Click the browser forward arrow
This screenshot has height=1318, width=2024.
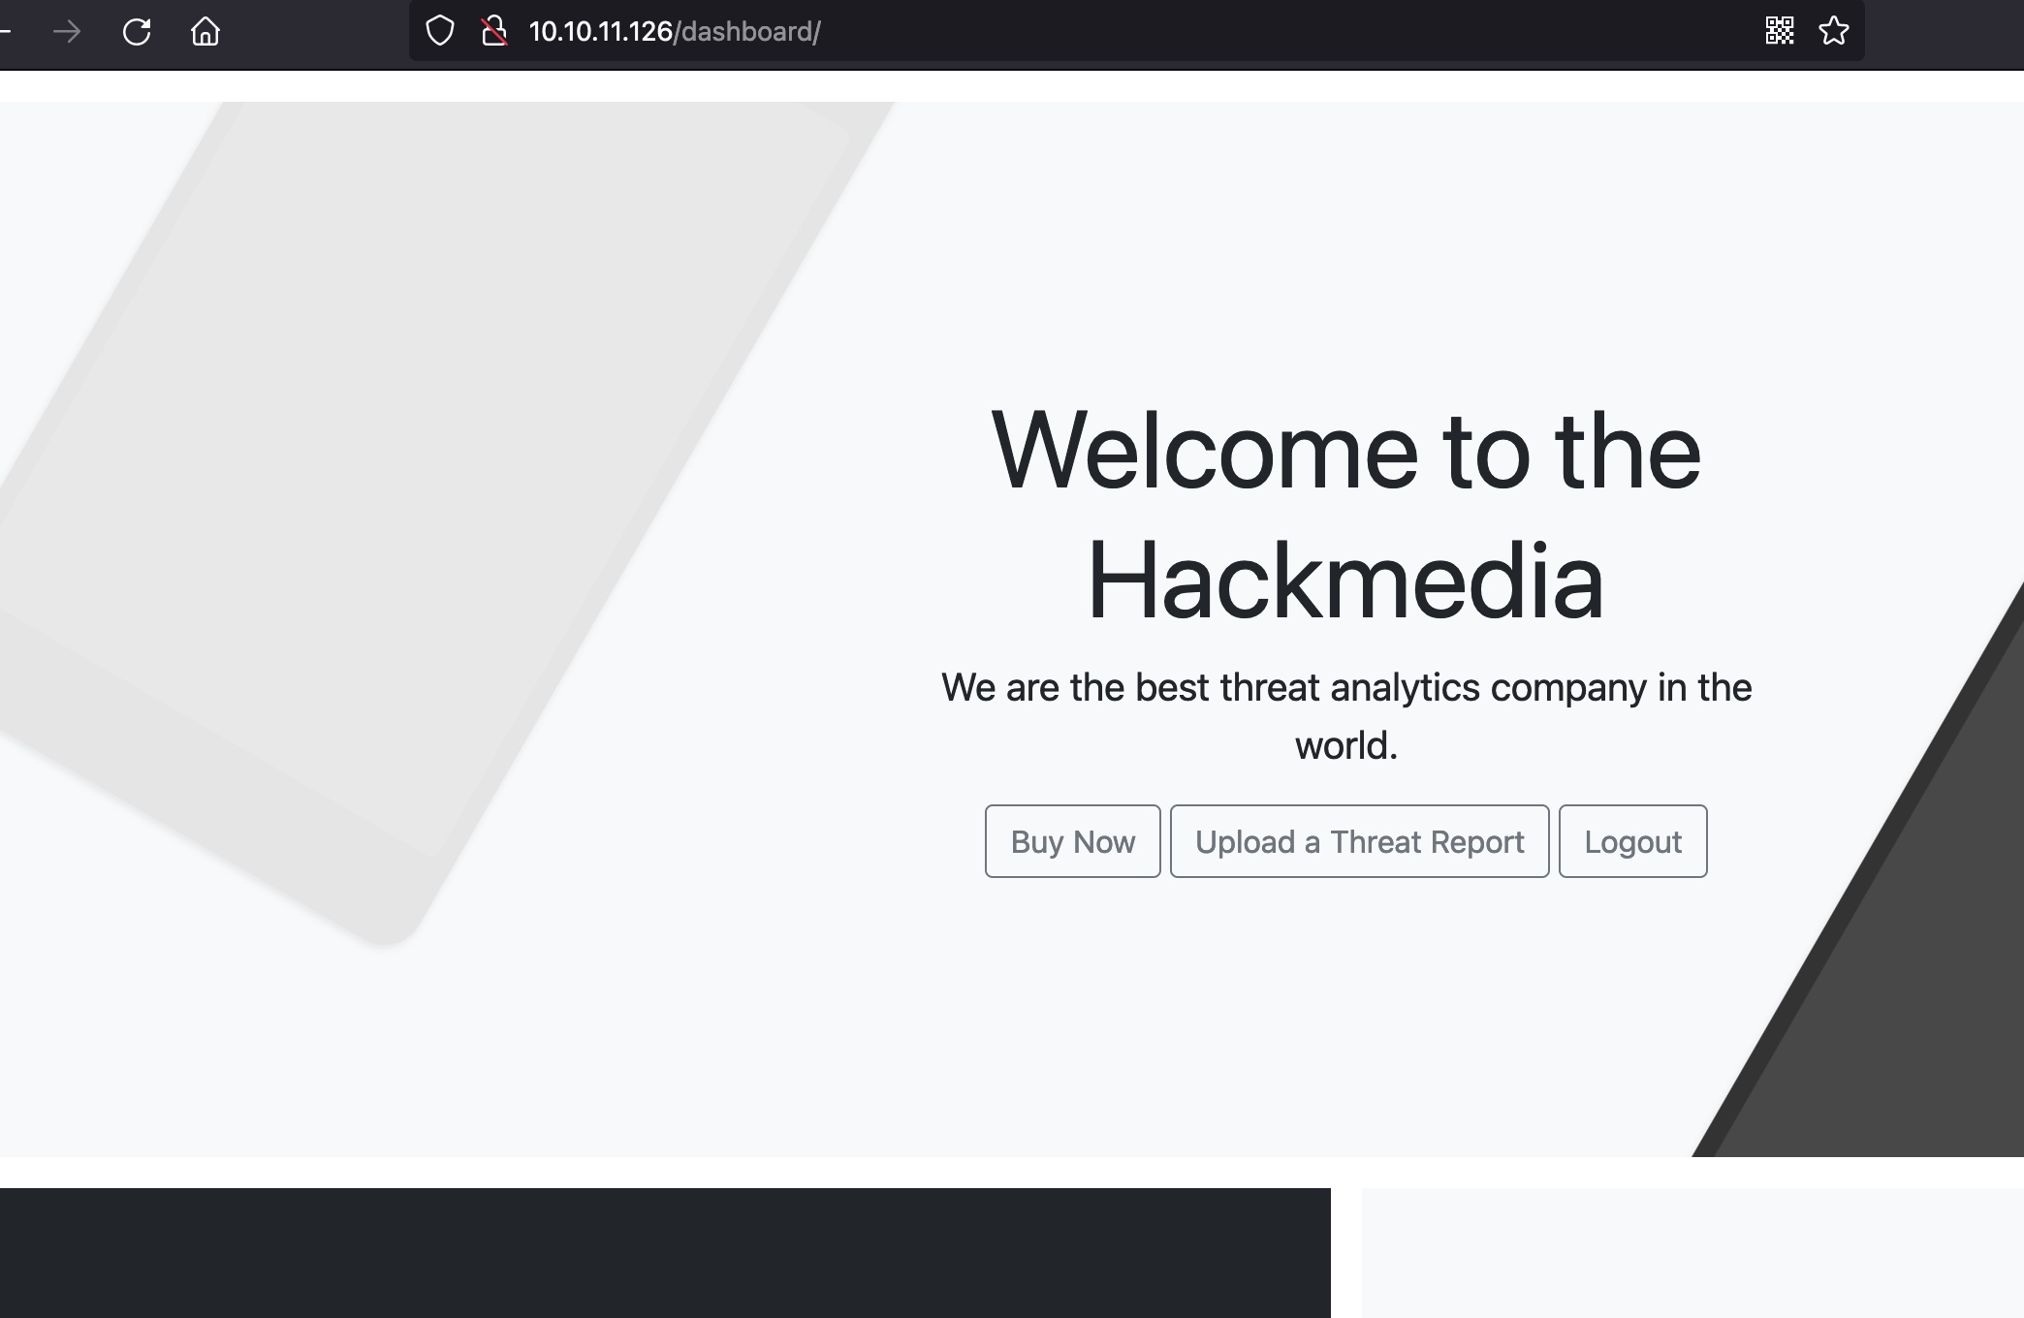click(67, 32)
